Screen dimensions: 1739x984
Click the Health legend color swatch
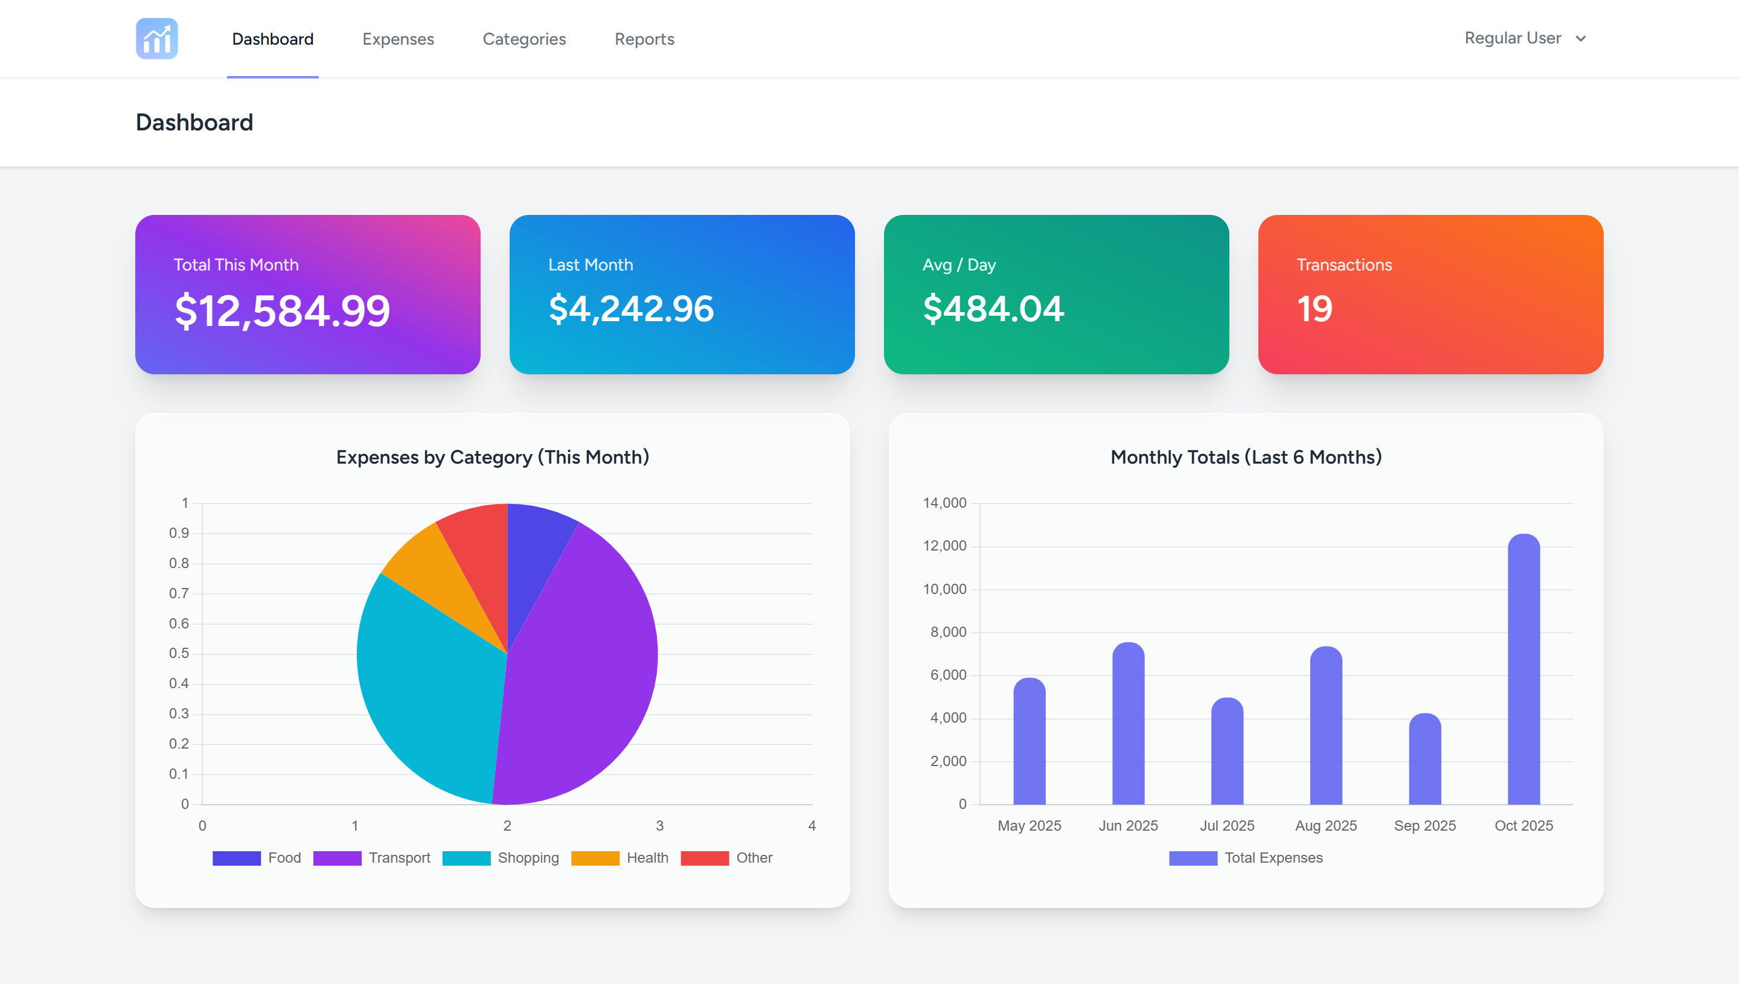[x=595, y=858]
